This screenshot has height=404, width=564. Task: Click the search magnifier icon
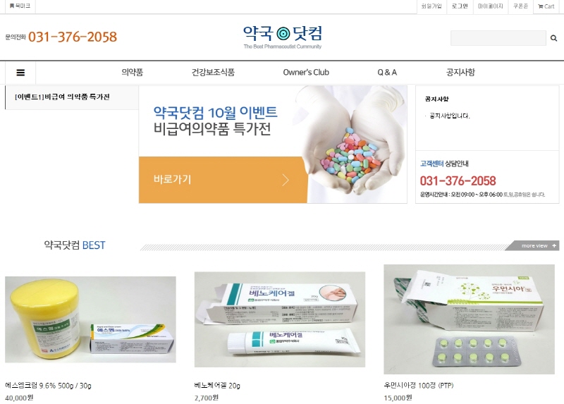click(x=553, y=38)
